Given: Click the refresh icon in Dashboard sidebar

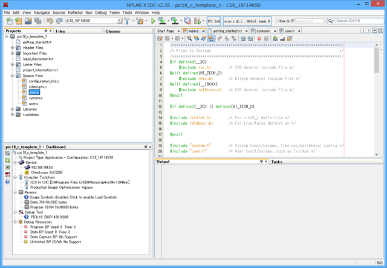Looking at the screenshot, I should tap(7, 160).
